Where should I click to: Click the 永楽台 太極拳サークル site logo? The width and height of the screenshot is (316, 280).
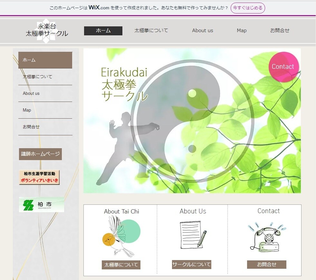(47, 30)
